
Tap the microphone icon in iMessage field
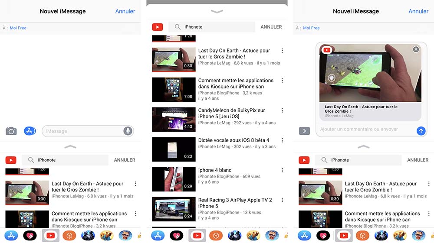pyautogui.click(x=128, y=131)
